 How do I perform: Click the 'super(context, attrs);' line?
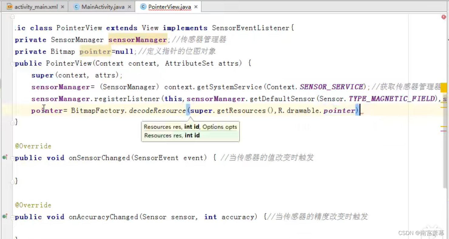point(77,75)
